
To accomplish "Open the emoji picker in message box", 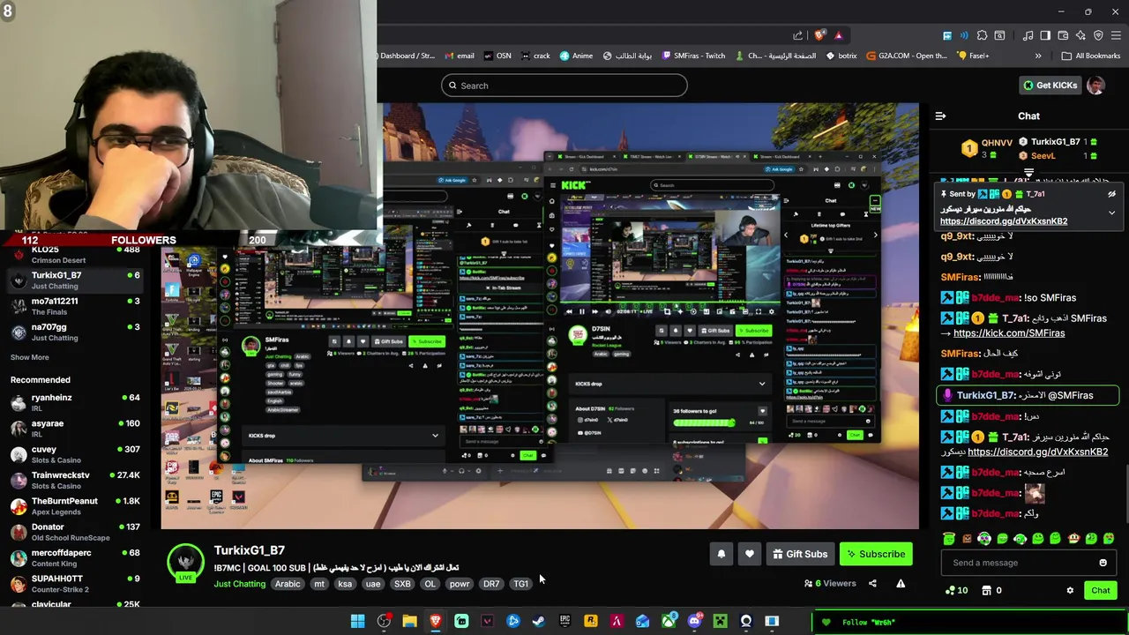I will (1103, 563).
